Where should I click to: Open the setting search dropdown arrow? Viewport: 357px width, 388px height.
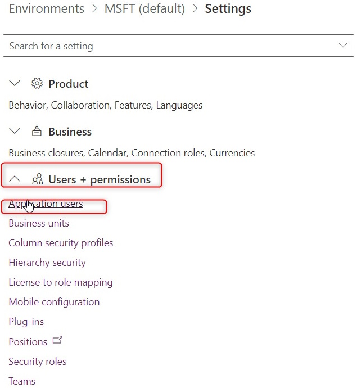(x=343, y=46)
